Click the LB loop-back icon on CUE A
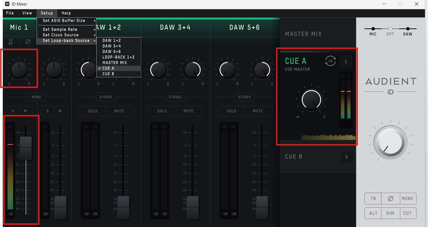 coord(330,61)
